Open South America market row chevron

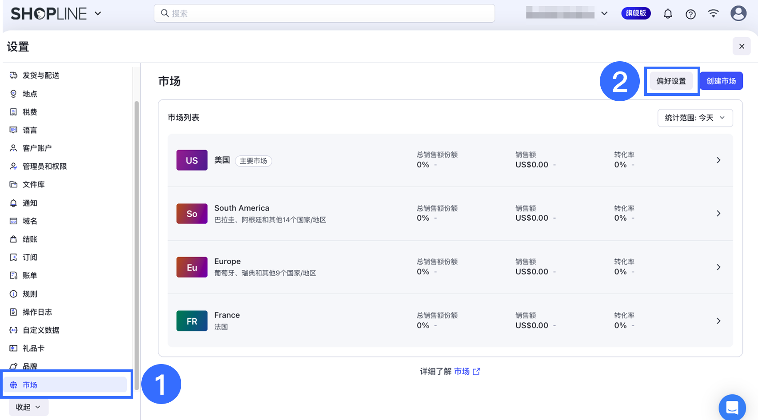pos(718,214)
